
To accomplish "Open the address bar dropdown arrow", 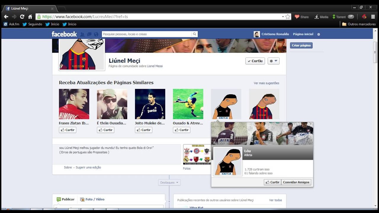I will click(283, 17).
